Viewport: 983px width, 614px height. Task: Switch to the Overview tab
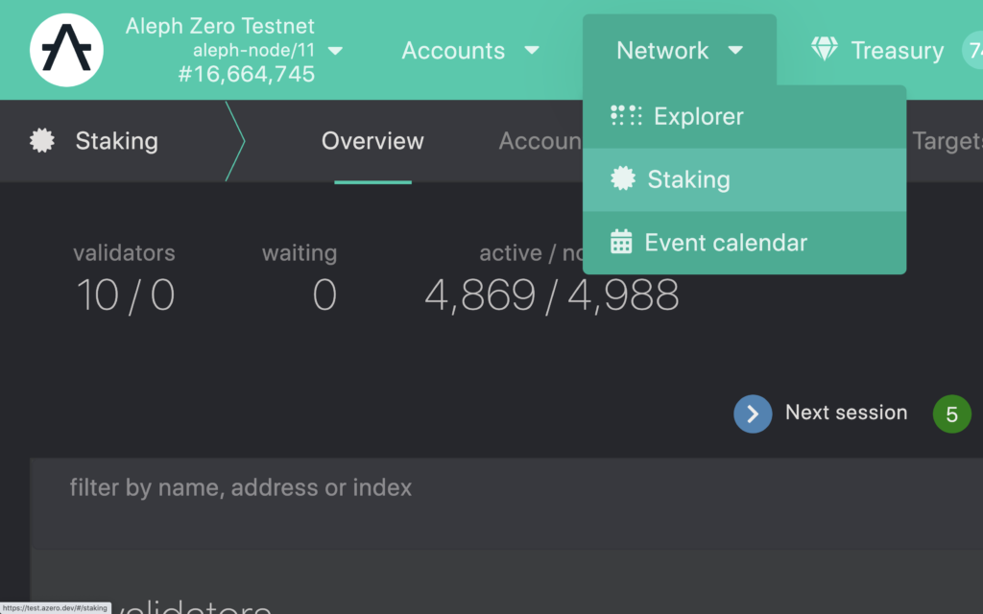[x=372, y=141]
